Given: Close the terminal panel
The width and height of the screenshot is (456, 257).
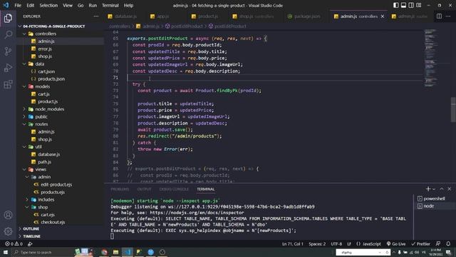Looking at the screenshot, I should pyautogui.click(x=450, y=189).
